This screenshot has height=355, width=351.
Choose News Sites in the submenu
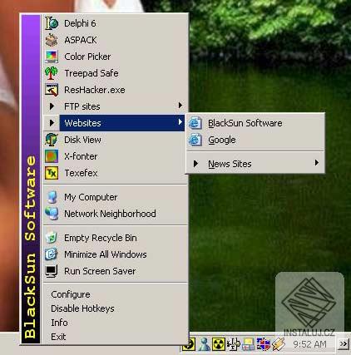pos(255,164)
